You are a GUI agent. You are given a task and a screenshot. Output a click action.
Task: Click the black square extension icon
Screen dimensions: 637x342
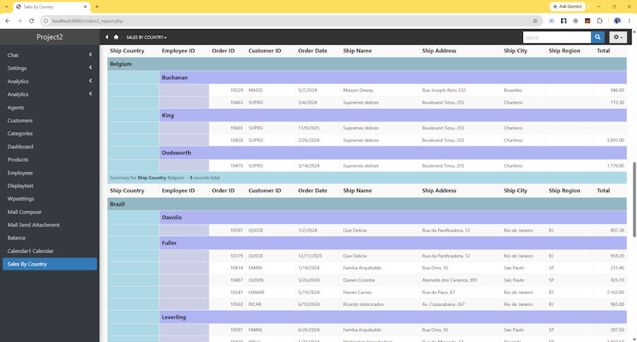[x=563, y=20]
